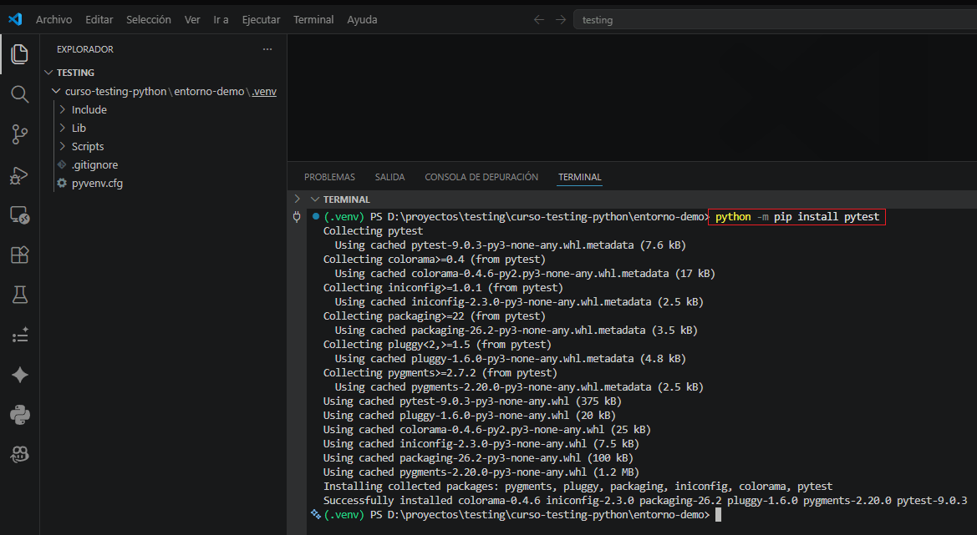Open the Testing flask icon
Image resolution: width=977 pixels, height=535 pixels.
(20, 295)
